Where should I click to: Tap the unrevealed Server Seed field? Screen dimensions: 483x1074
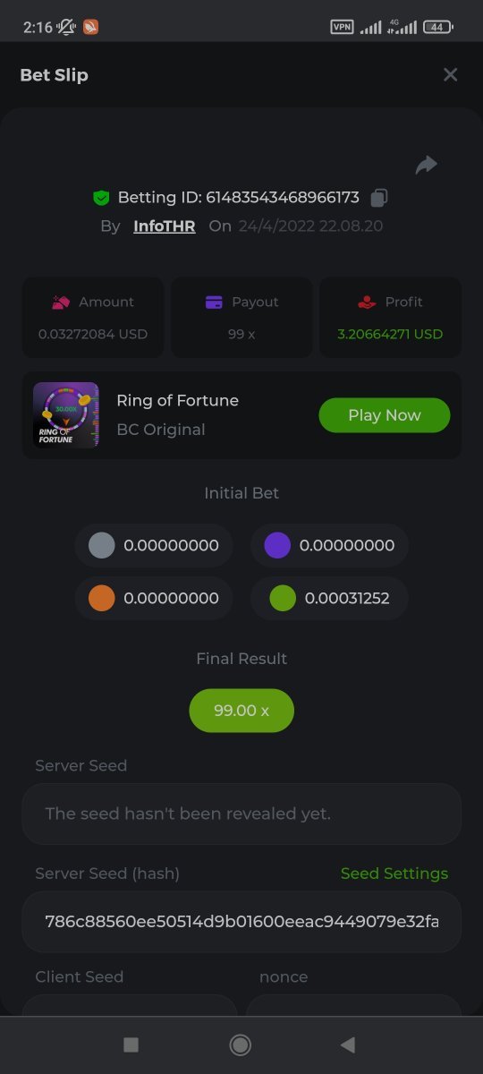click(241, 814)
